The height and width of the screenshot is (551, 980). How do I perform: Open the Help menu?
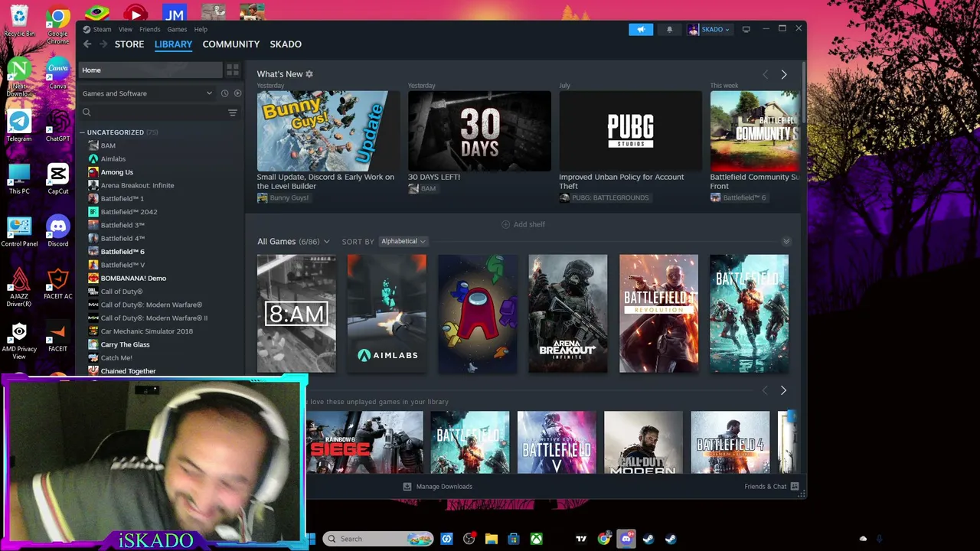pos(201,29)
